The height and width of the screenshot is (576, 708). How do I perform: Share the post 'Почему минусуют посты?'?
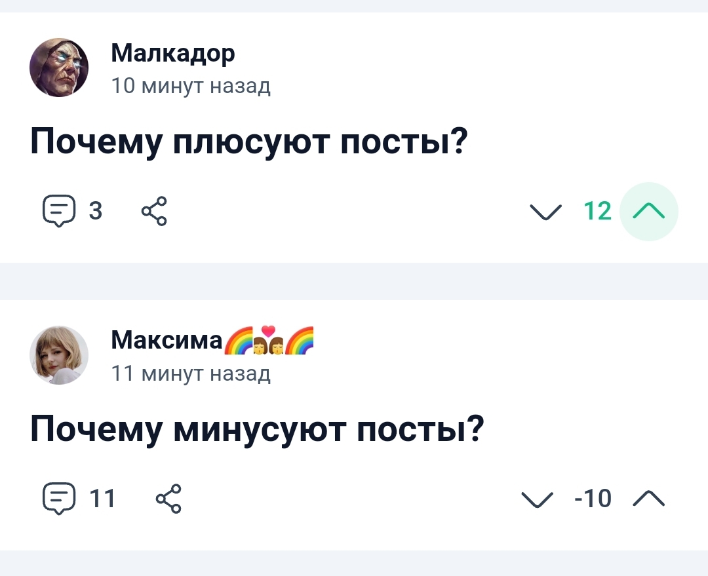[x=168, y=499]
